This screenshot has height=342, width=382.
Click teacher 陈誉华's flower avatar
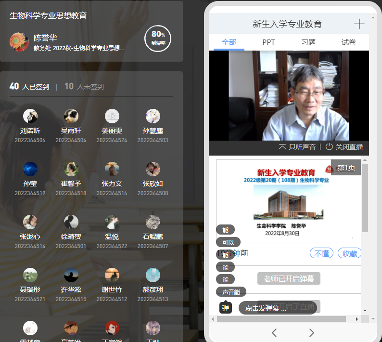pos(19,42)
